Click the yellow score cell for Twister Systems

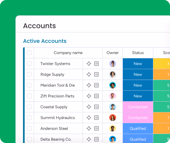pos(162,64)
